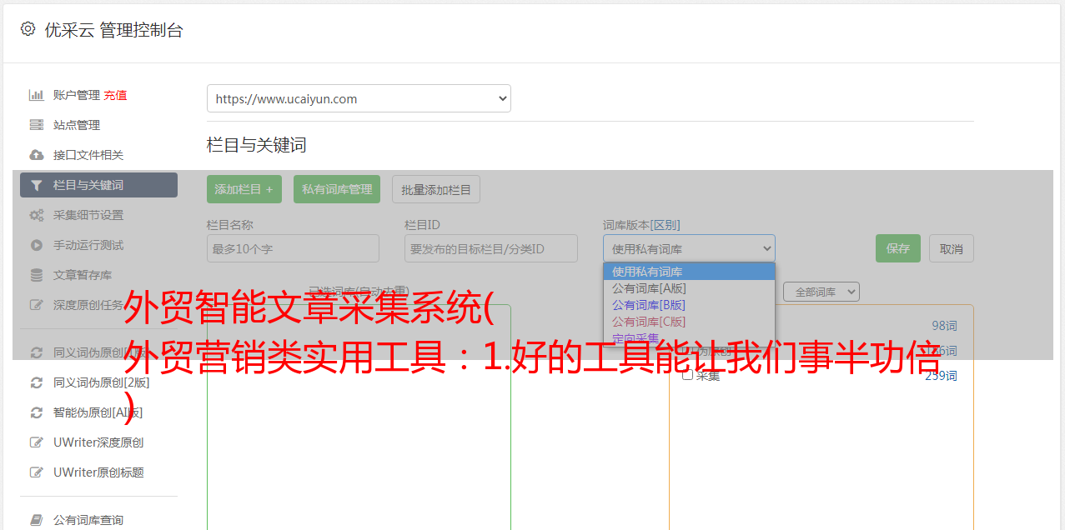Open 采集细节设置 in the sidebar

tap(88, 215)
